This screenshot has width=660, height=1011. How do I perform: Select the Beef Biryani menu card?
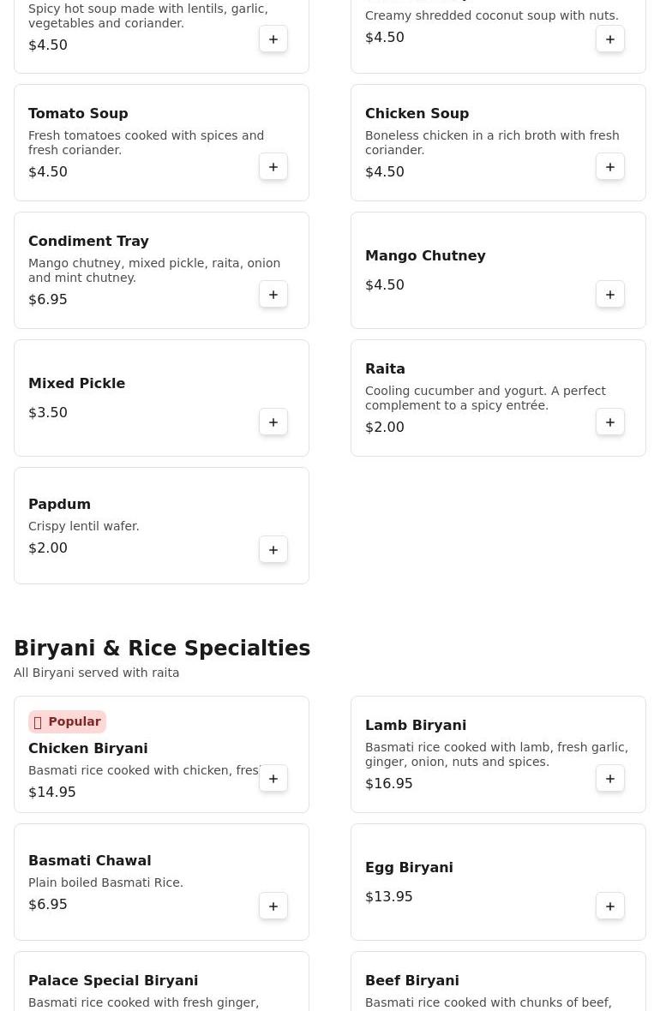pyautogui.click(x=498, y=985)
